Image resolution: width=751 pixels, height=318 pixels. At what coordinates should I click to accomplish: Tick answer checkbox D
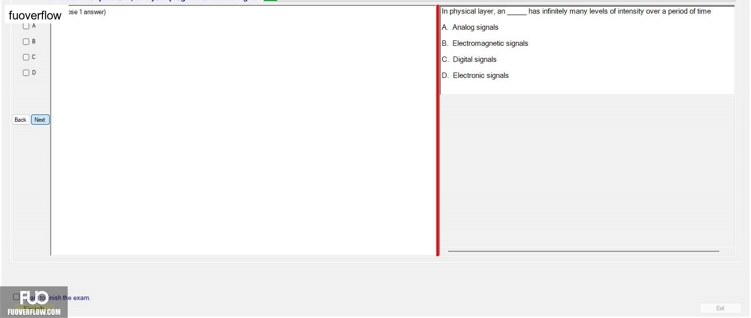pos(26,73)
